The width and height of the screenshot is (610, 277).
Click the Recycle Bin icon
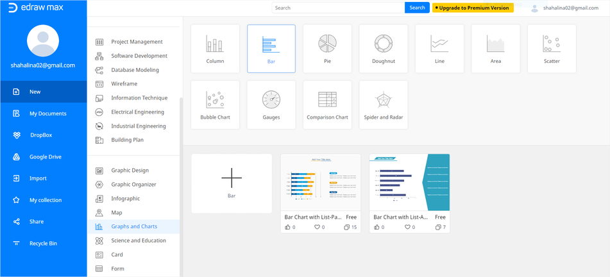tap(16, 244)
